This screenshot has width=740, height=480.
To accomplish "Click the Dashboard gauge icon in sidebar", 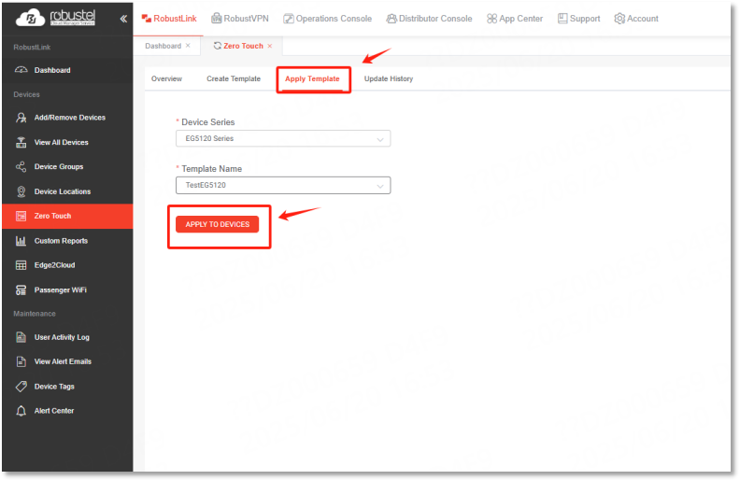I will click(x=21, y=70).
